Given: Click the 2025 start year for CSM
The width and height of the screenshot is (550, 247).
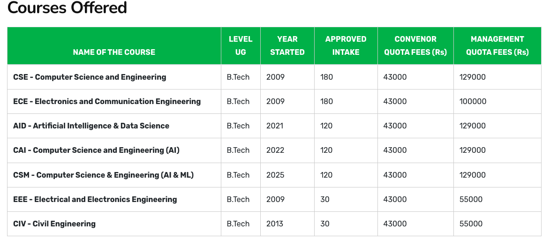Looking at the screenshot, I should click(x=275, y=175).
